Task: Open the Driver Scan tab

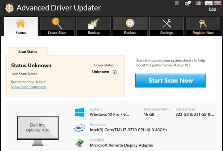Action: pyautogui.click(x=57, y=26)
